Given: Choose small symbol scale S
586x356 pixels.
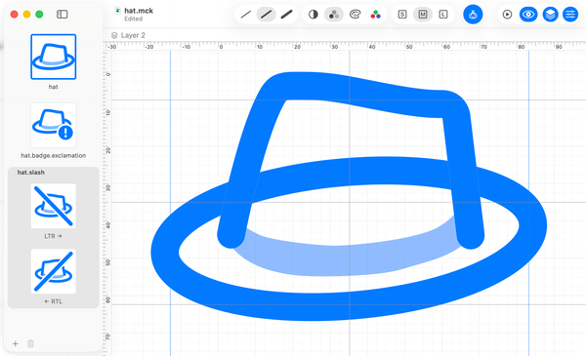Looking at the screenshot, I should point(402,15).
